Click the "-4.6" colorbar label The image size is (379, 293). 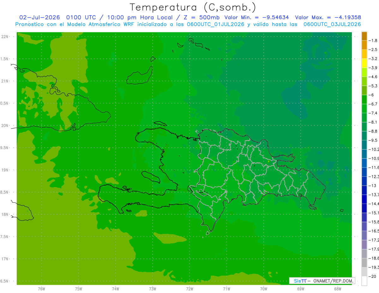373,77
